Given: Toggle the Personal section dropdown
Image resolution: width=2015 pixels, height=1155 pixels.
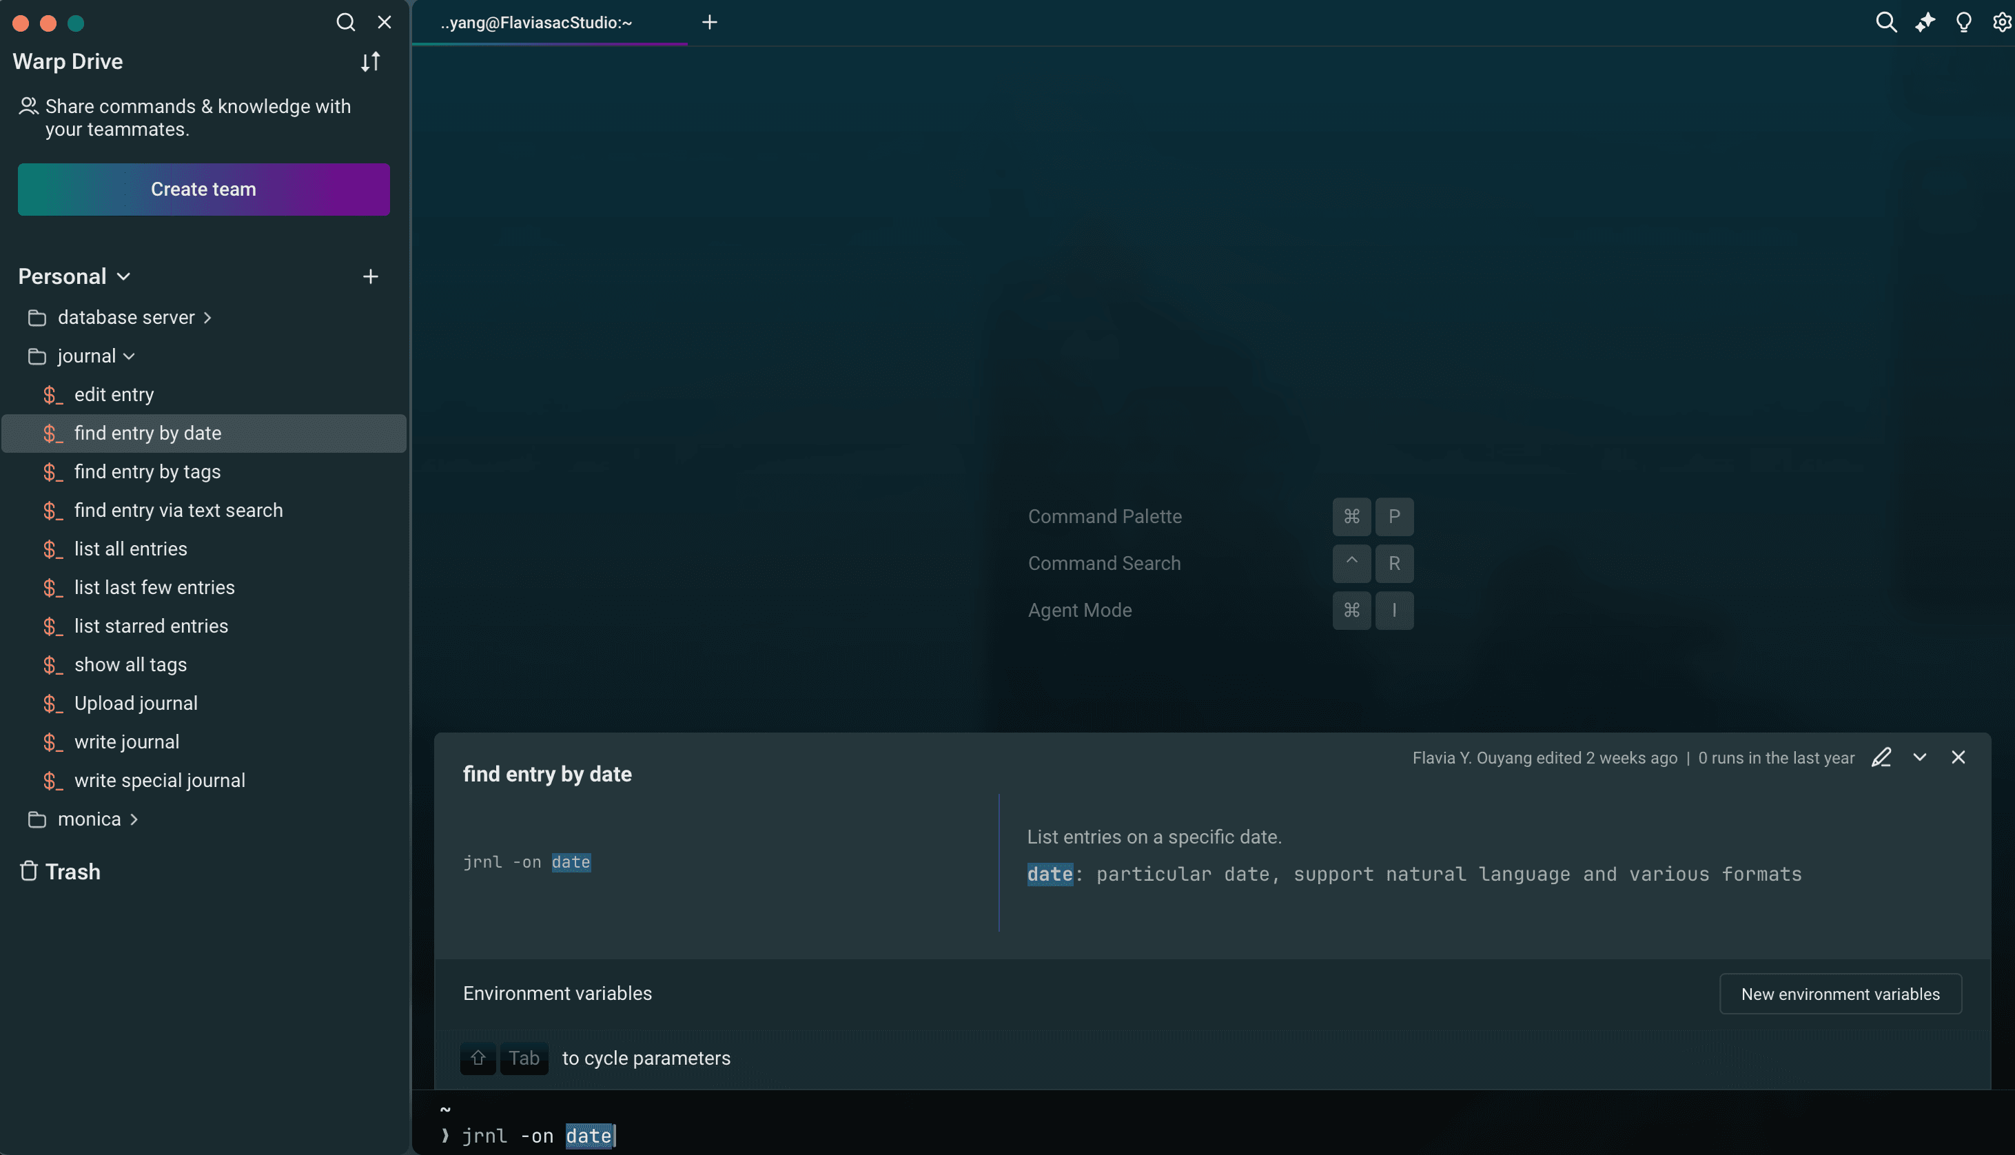Looking at the screenshot, I should pos(121,276).
